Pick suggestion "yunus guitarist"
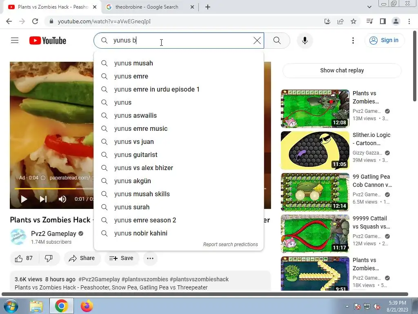Image resolution: width=418 pixels, height=314 pixels. pos(179,155)
